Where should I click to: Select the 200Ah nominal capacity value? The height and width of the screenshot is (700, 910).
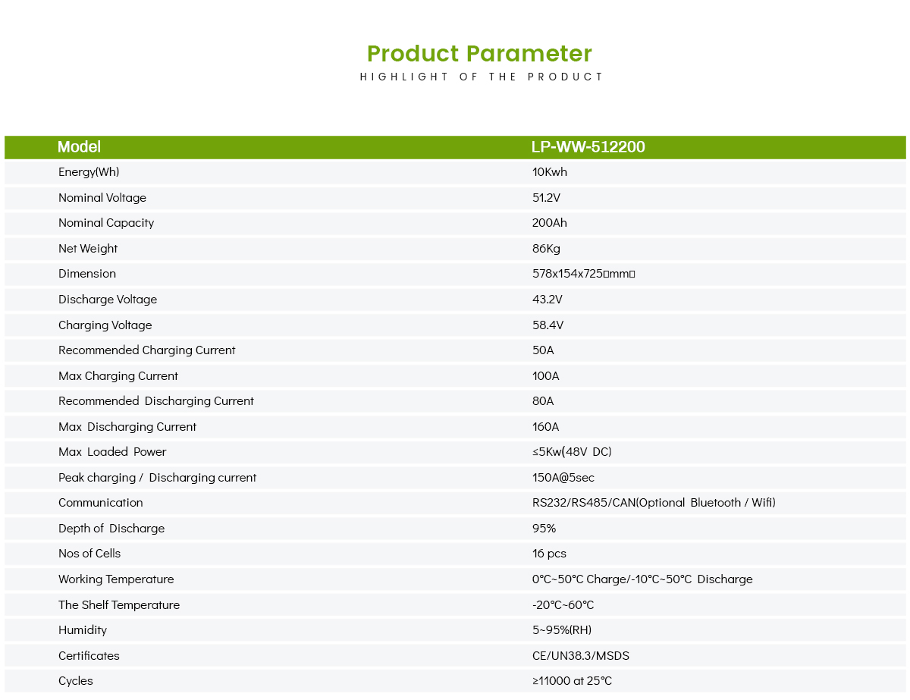point(550,223)
